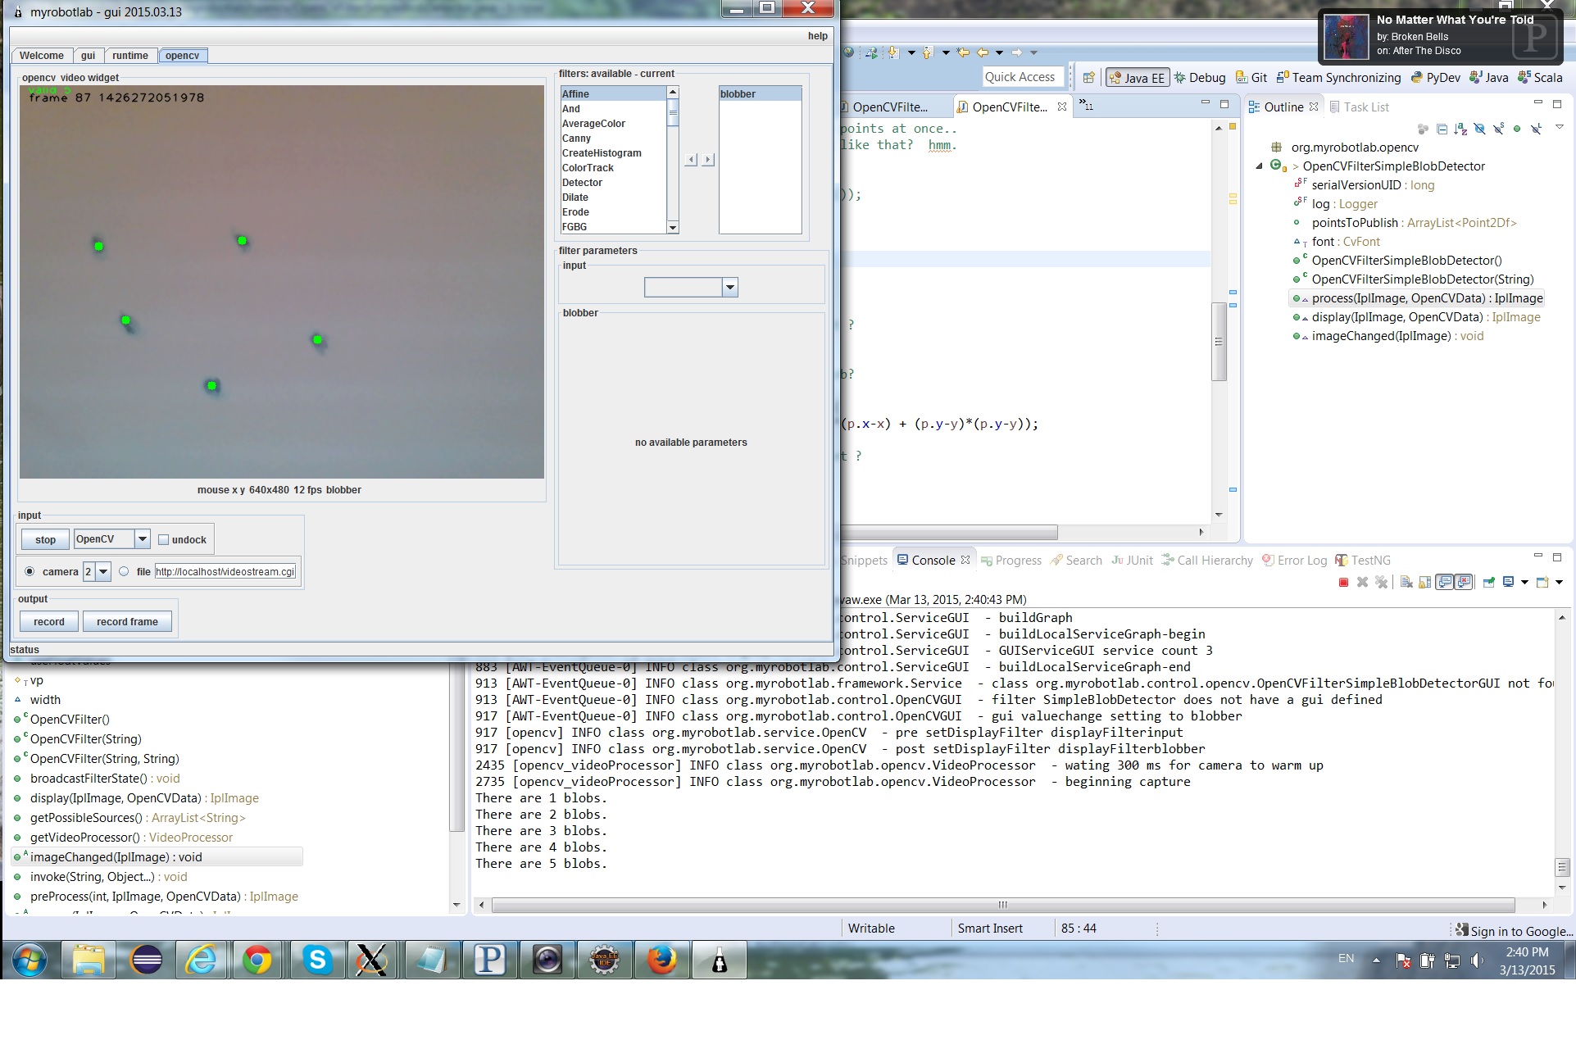Open Google Chrome from the taskbar
1576x1049 pixels.
(x=257, y=960)
